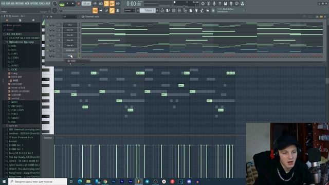Viewport: 329px width, 185px height.
Task: Open the HELP menu
Action: click(x=48, y=4)
